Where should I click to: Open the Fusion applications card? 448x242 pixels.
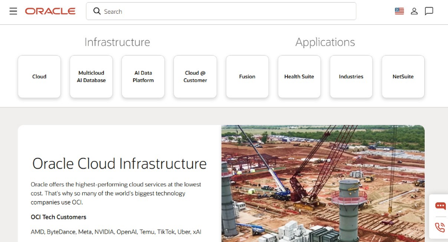(247, 76)
